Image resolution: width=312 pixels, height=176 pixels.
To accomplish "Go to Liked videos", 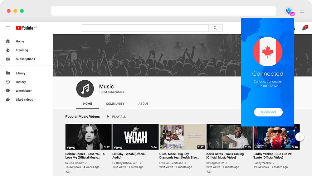I will pyautogui.click(x=24, y=99).
